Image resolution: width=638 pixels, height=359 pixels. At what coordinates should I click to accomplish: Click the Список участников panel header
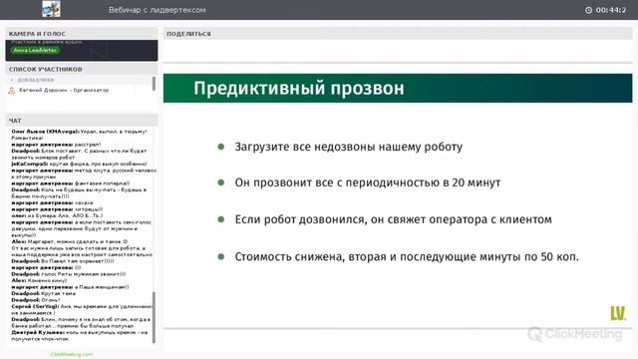point(82,69)
